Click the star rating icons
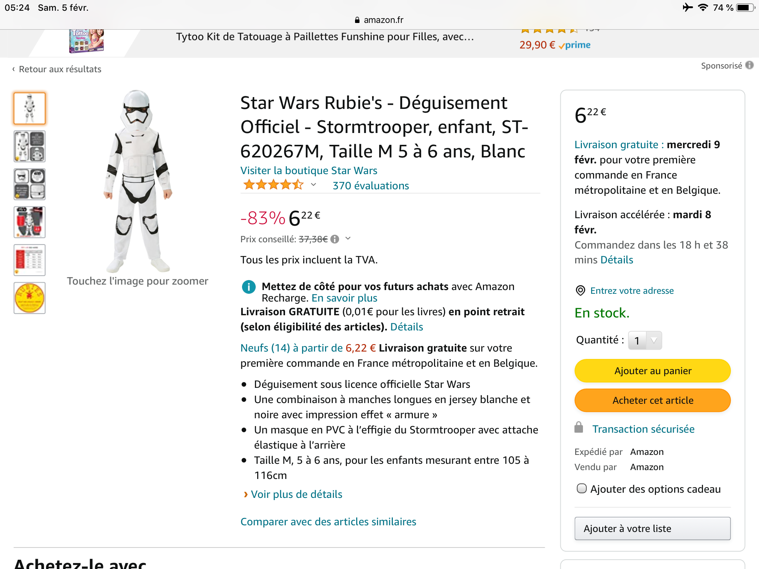 [273, 184]
